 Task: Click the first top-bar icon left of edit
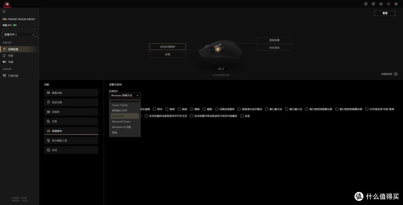point(366,4)
